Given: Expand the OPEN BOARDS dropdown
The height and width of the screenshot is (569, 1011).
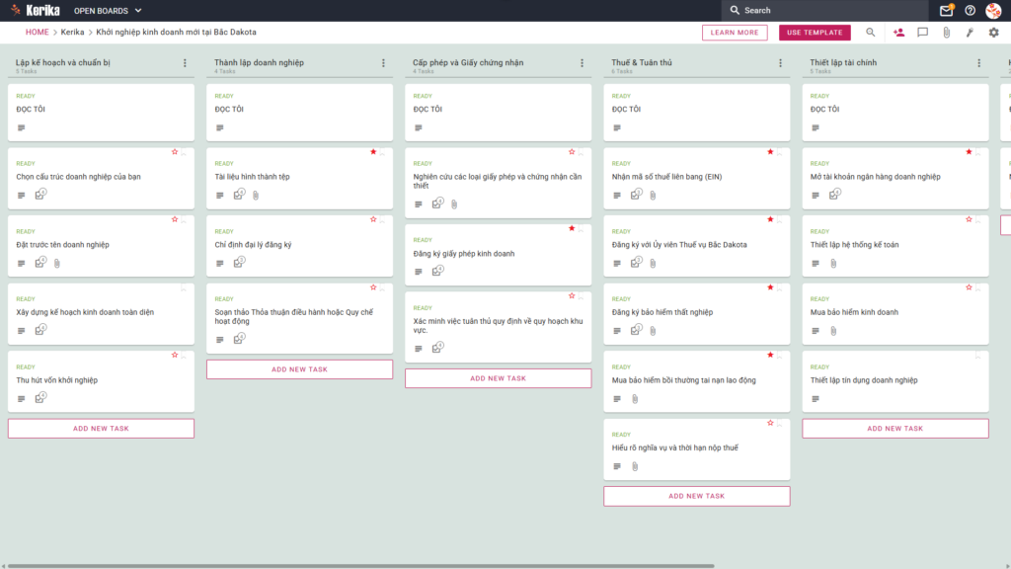Looking at the screenshot, I should coord(108,10).
